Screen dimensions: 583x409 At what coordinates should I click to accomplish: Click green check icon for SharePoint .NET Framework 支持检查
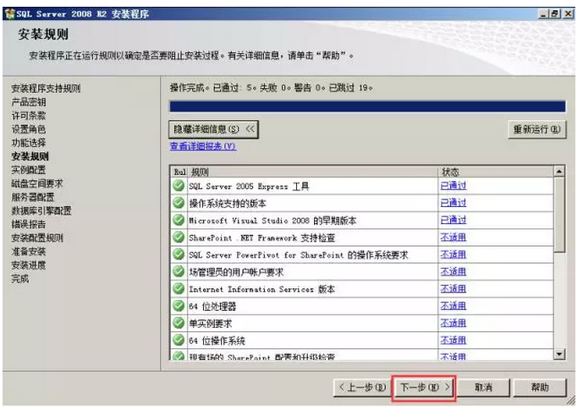coord(179,237)
